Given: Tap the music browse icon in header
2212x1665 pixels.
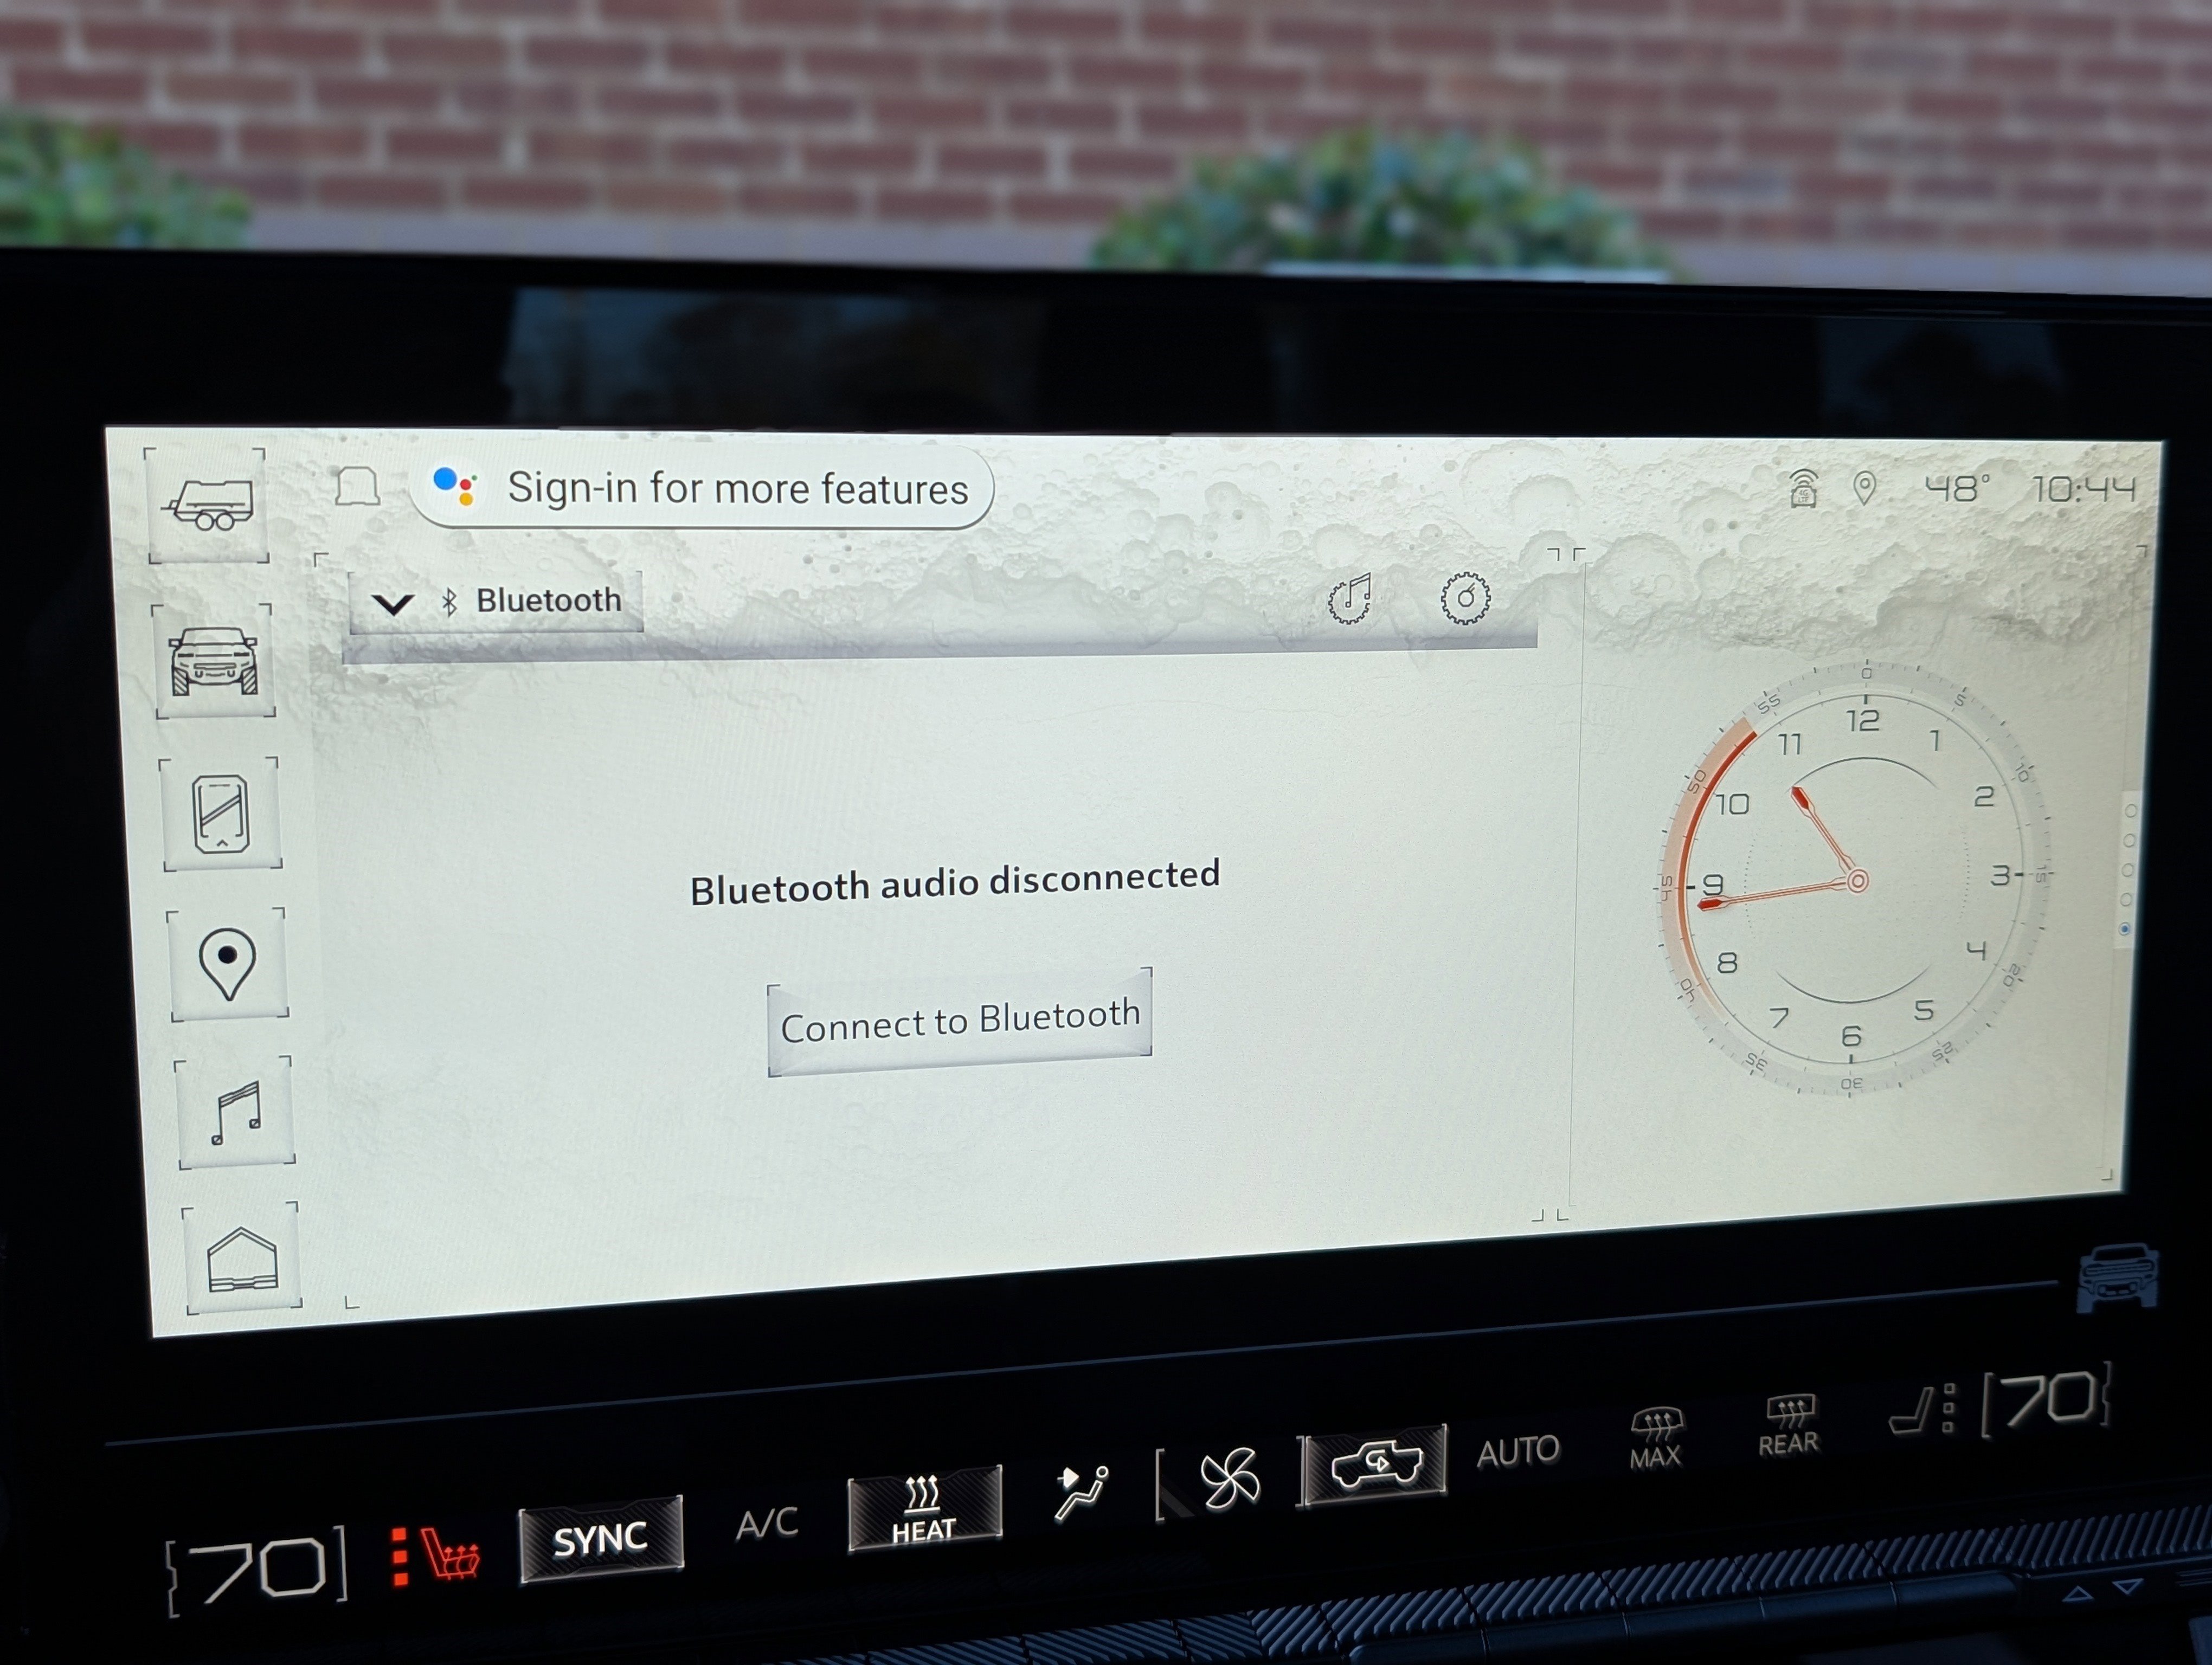Looking at the screenshot, I should click(1350, 599).
